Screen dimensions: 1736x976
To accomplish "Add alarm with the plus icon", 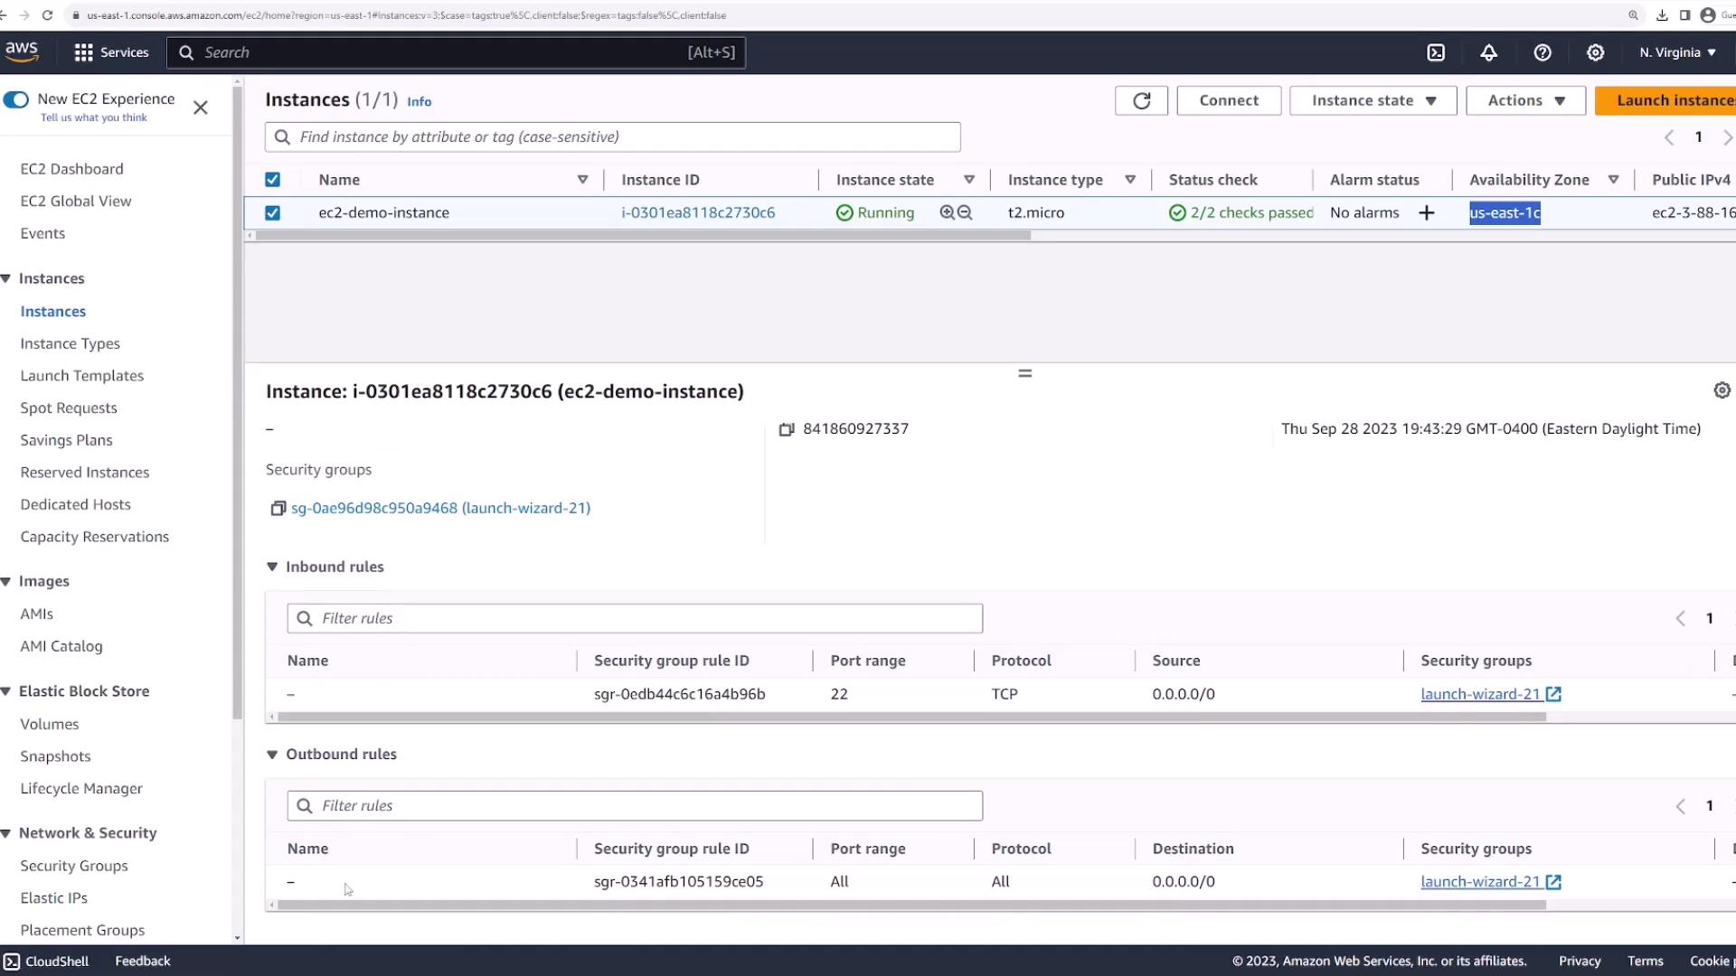I will 1427,212.
